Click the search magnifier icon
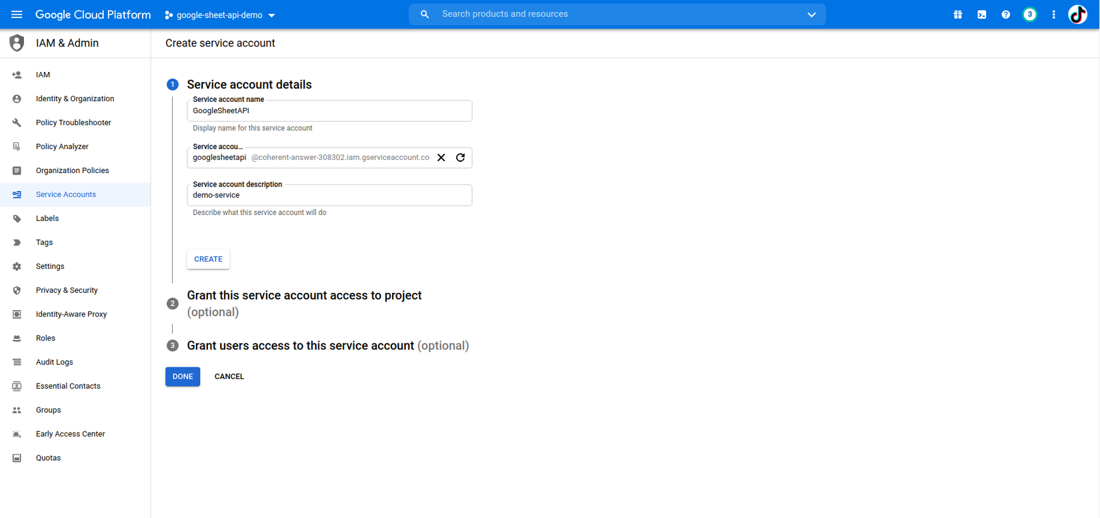 [x=425, y=14]
